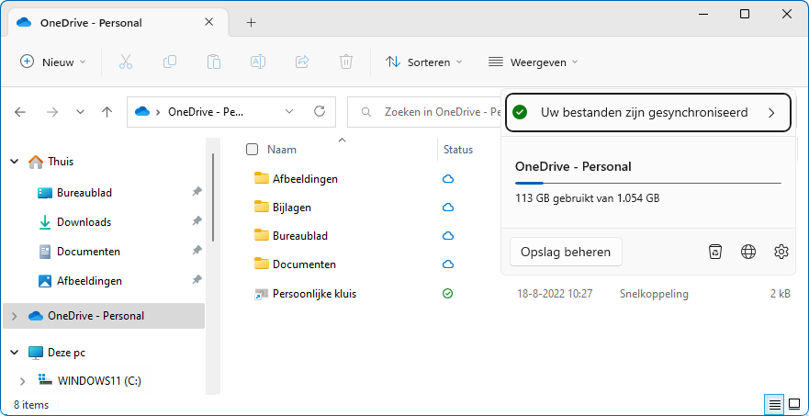The height and width of the screenshot is (416, 809).
Task: Click the navigation pane scrollbar
Action: point(212,197)
